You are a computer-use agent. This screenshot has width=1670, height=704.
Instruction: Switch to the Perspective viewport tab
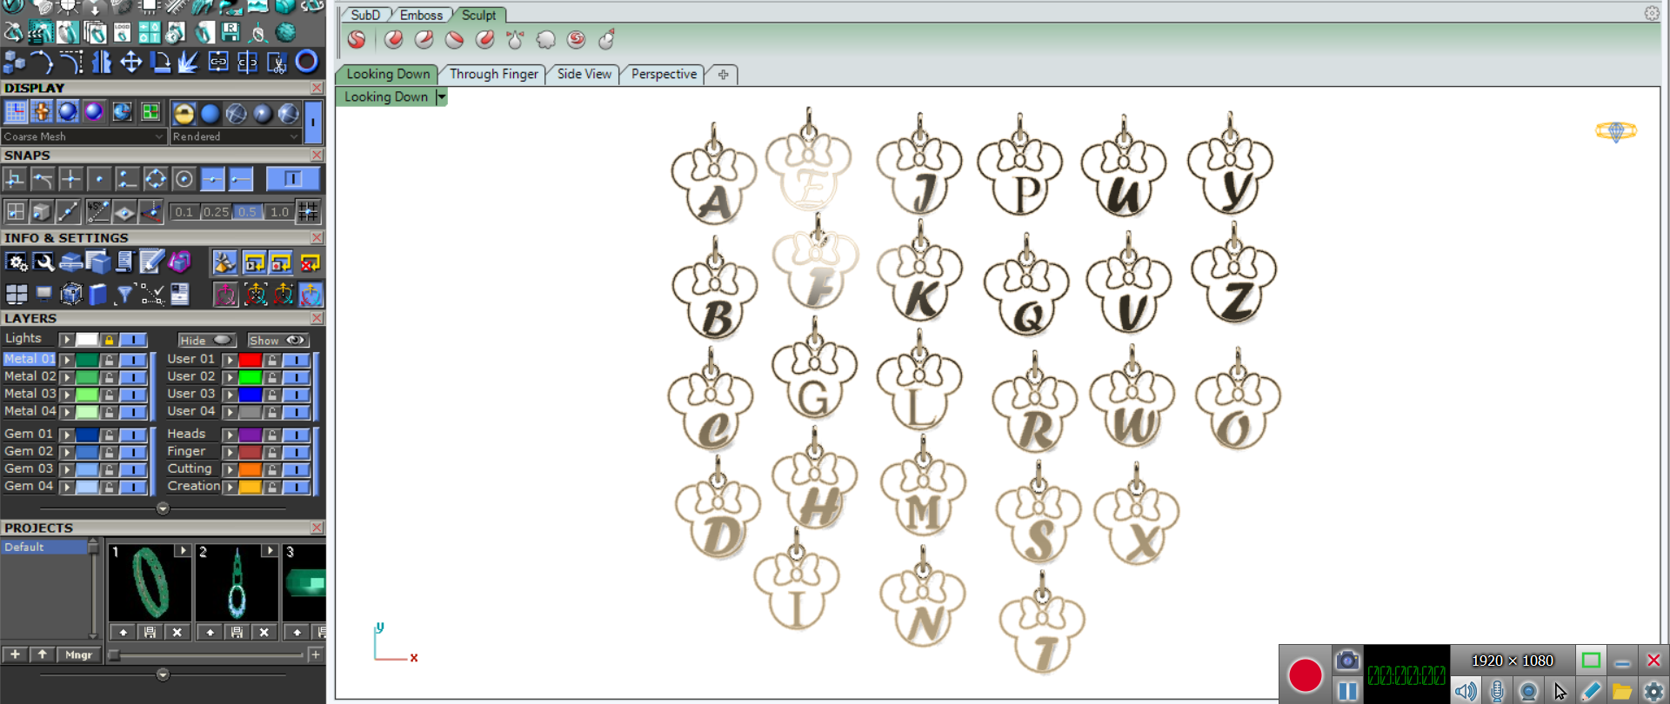coord(663,75)
